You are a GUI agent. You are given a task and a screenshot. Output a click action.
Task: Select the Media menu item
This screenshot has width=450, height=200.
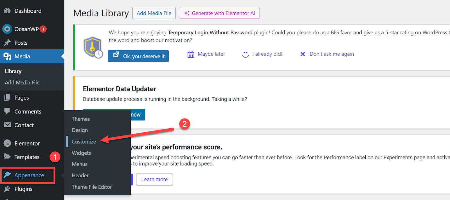coord(32,56)
